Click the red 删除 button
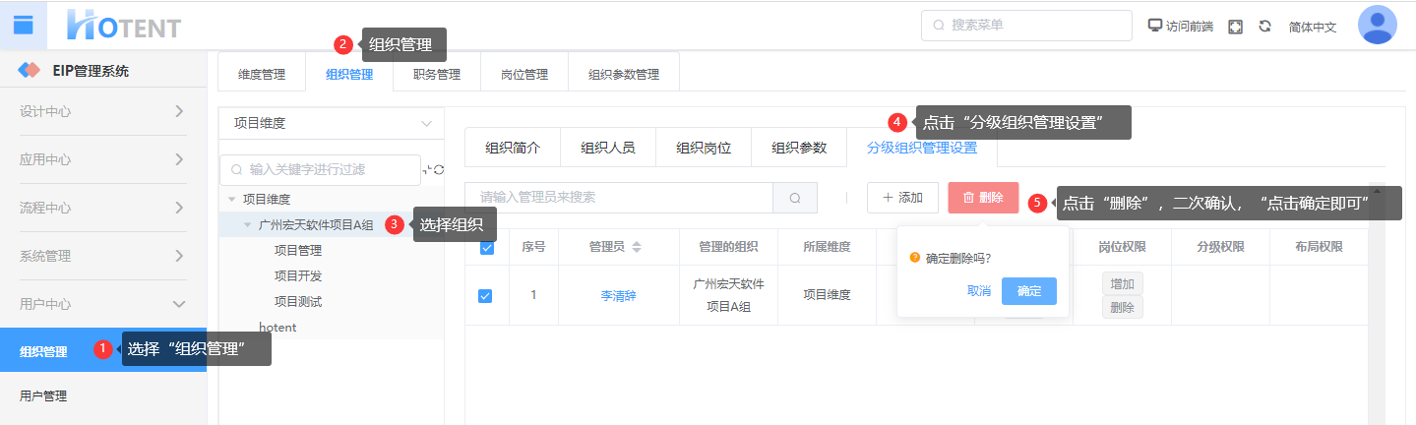This screenshot has height=425, width=1416. pyautogui.click(x=983, y=198)
